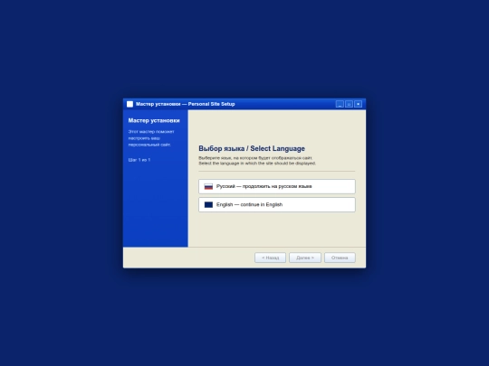Close the Personal Site Setup window

click(x=359, y=104)
